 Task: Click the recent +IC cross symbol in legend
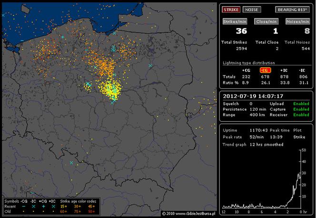(53, 206)
